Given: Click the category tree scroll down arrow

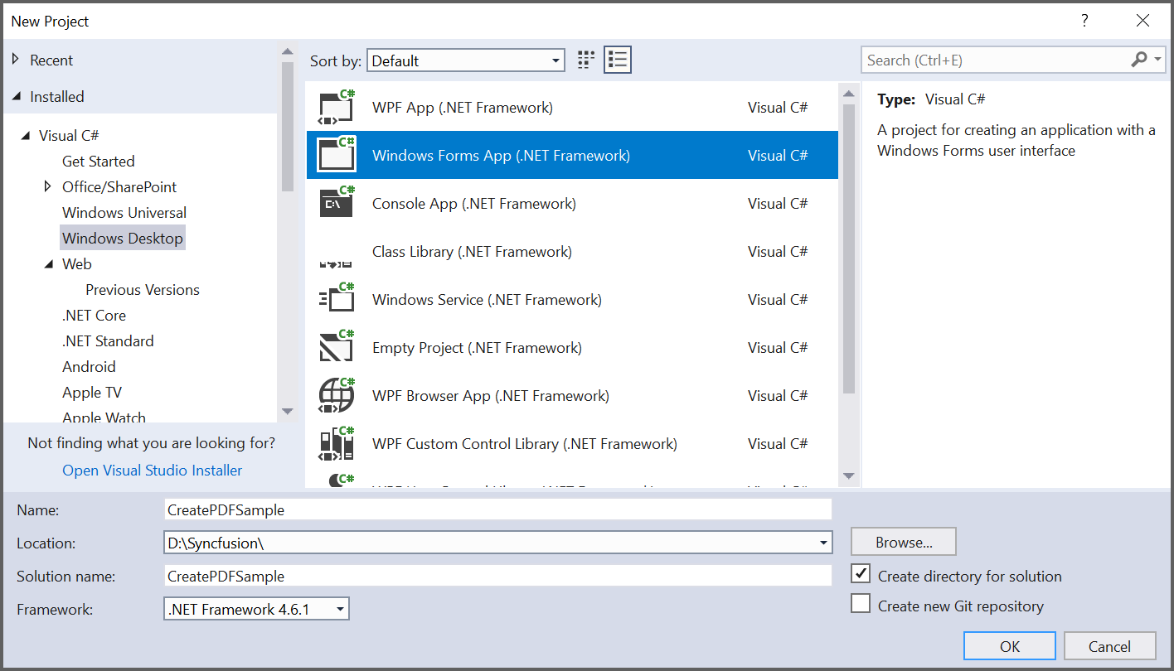Looking at the screenshot, I should (x=288, y=411).
